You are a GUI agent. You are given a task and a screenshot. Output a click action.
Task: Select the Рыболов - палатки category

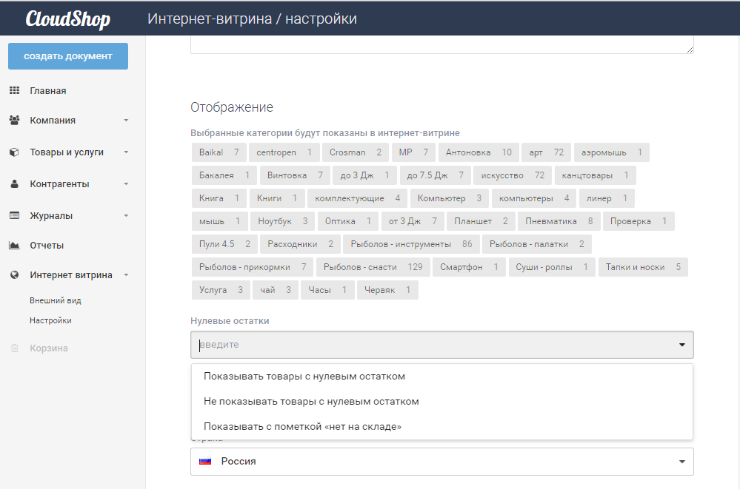tap(537, 244)
